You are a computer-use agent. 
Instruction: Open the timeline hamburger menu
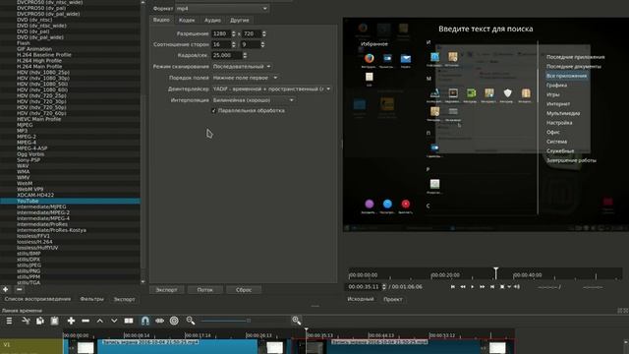coord(9,321)
